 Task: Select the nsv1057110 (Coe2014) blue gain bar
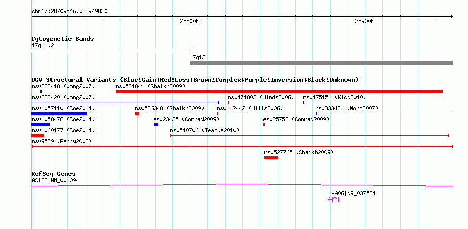coord(59,113)
